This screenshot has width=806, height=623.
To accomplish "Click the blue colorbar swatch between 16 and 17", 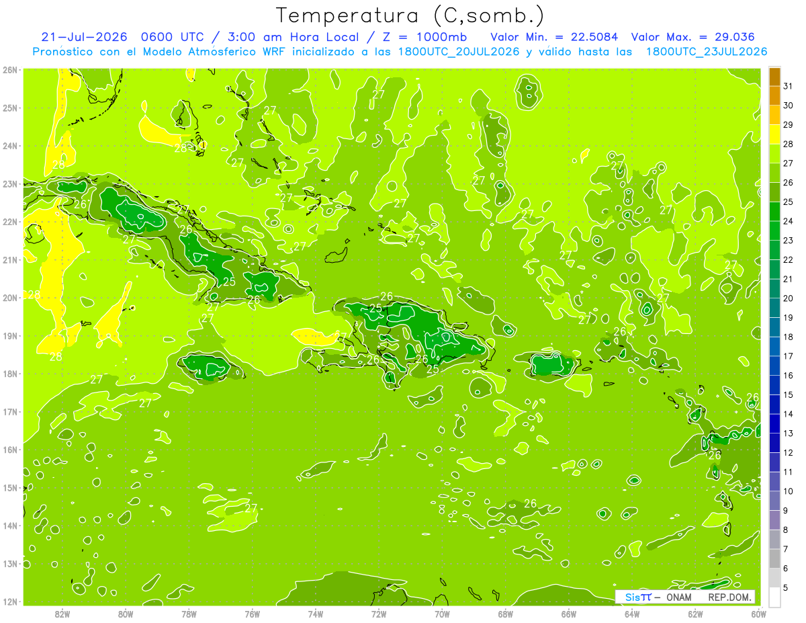I will click(774, 366).
